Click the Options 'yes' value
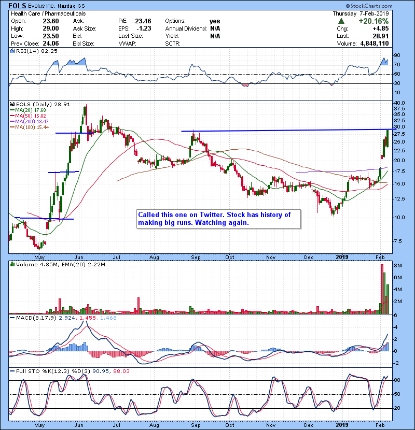 pyautogui.click(x=215, y=21)
